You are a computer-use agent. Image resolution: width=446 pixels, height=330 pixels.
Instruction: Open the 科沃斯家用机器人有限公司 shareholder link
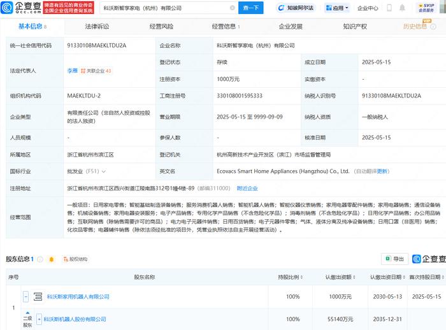pyautogui.click(x=78, y=297)
